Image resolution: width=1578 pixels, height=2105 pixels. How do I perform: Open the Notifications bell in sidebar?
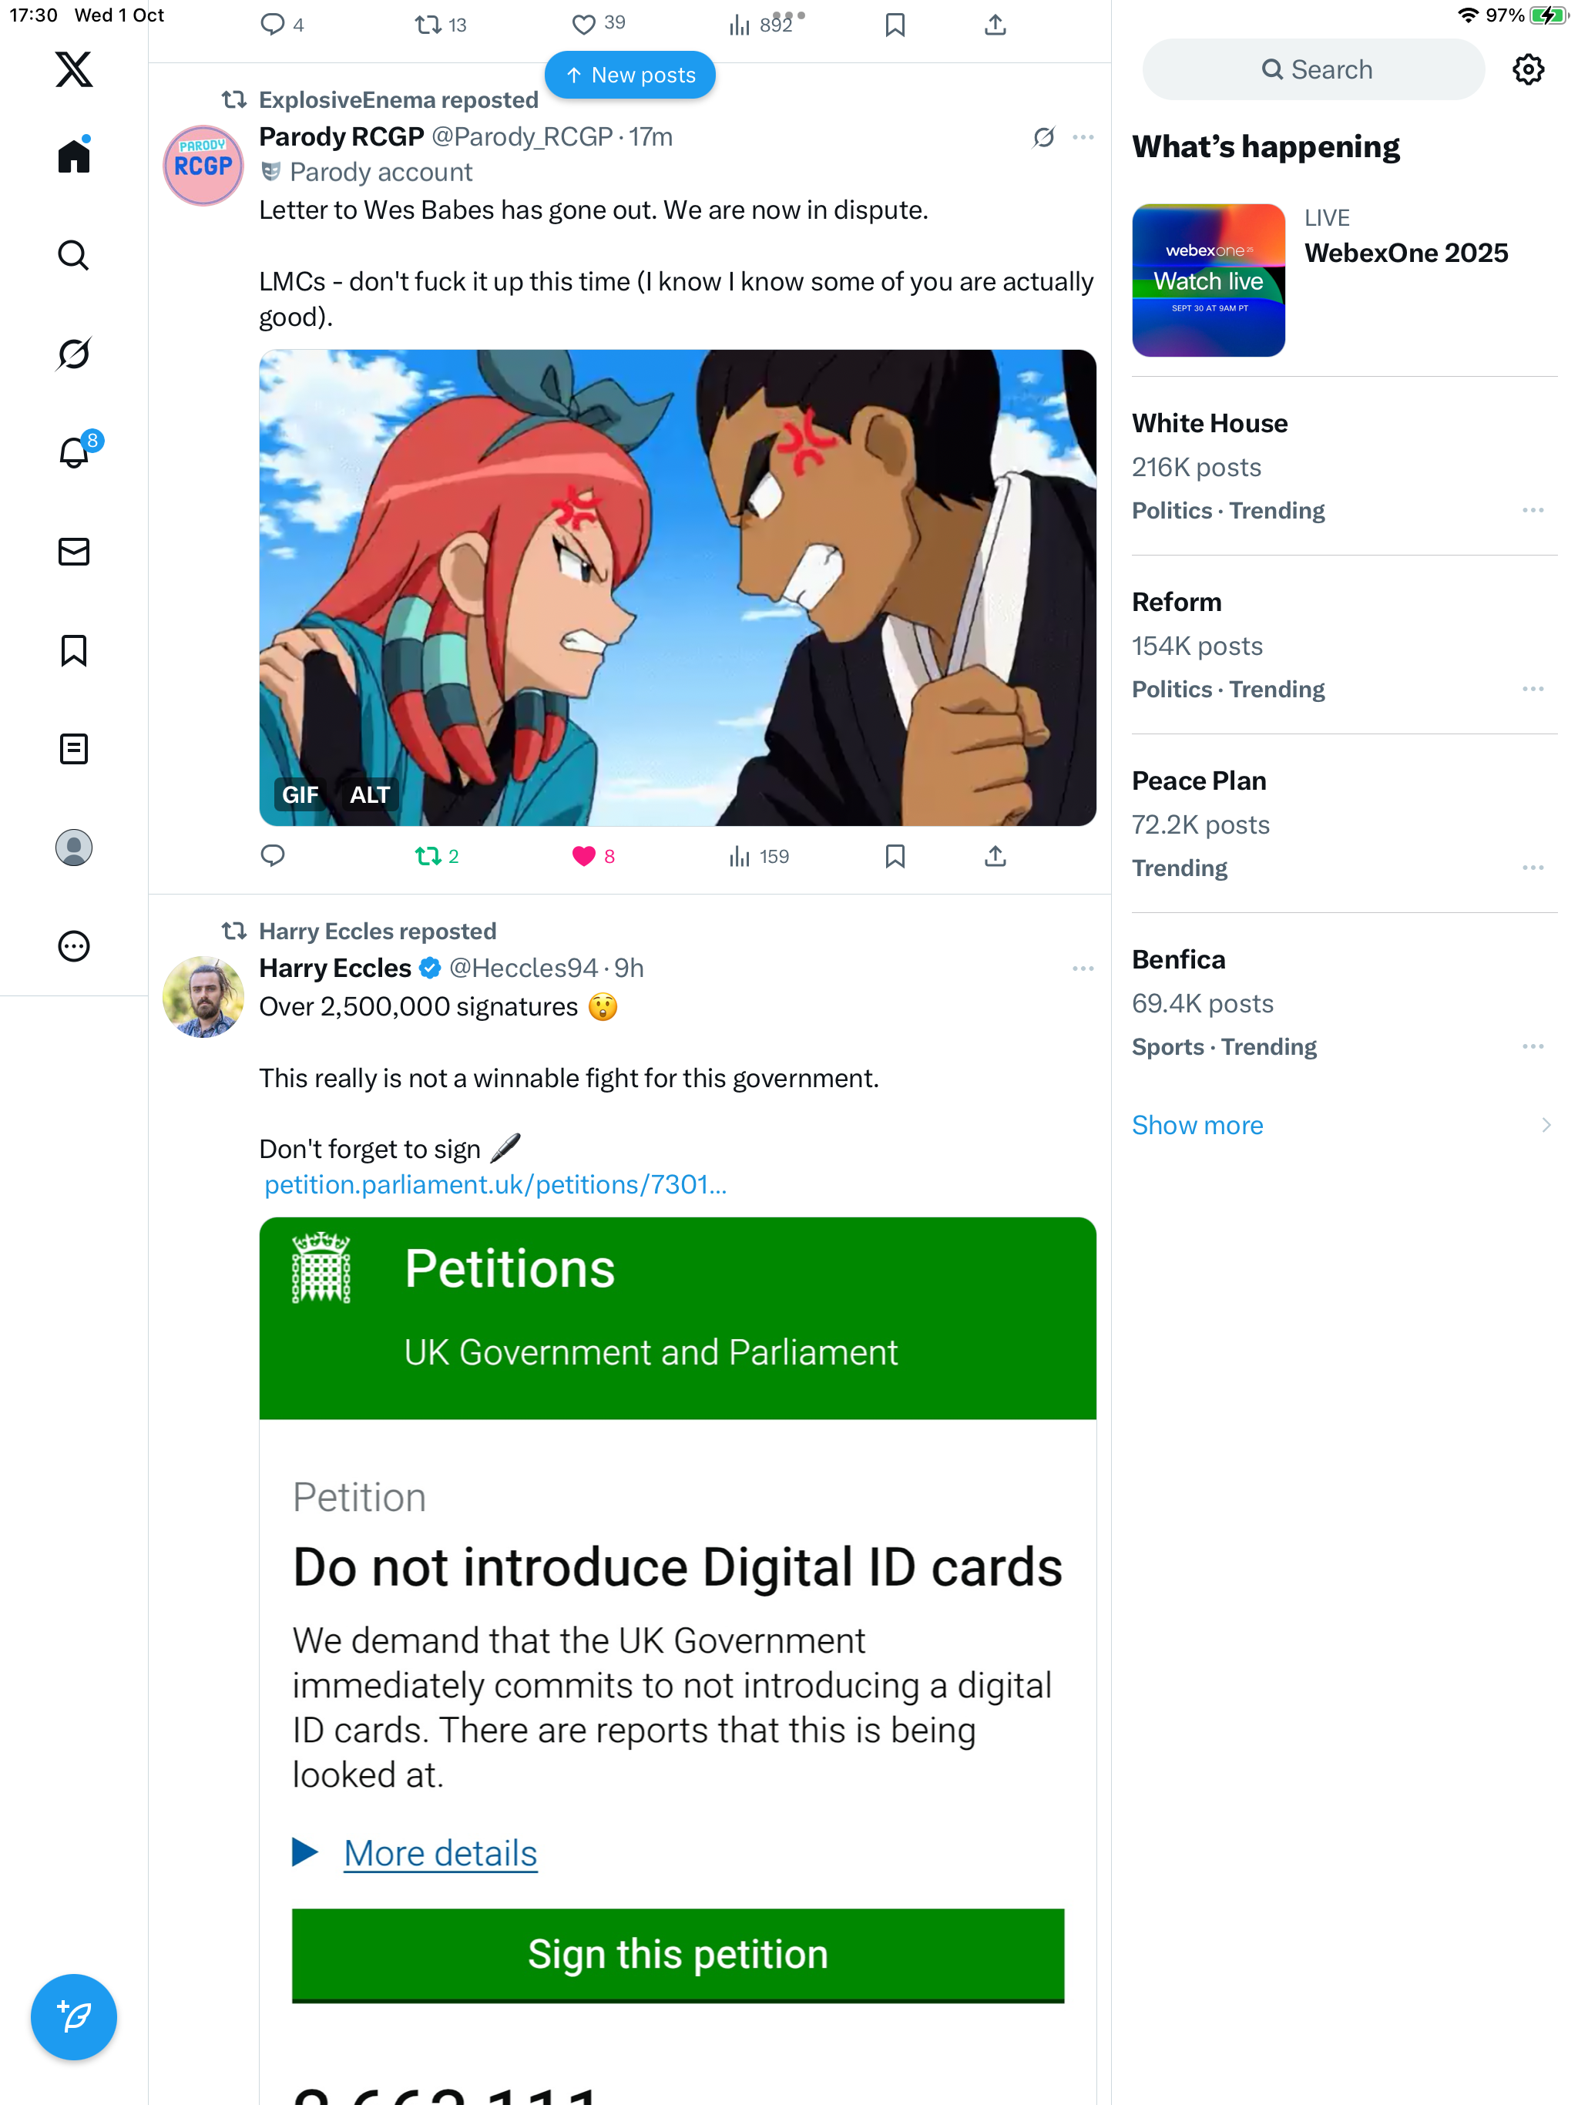point(73,453)
